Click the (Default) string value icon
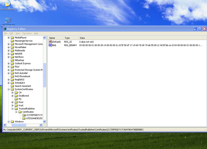207x149 pixels. point(50,42)
